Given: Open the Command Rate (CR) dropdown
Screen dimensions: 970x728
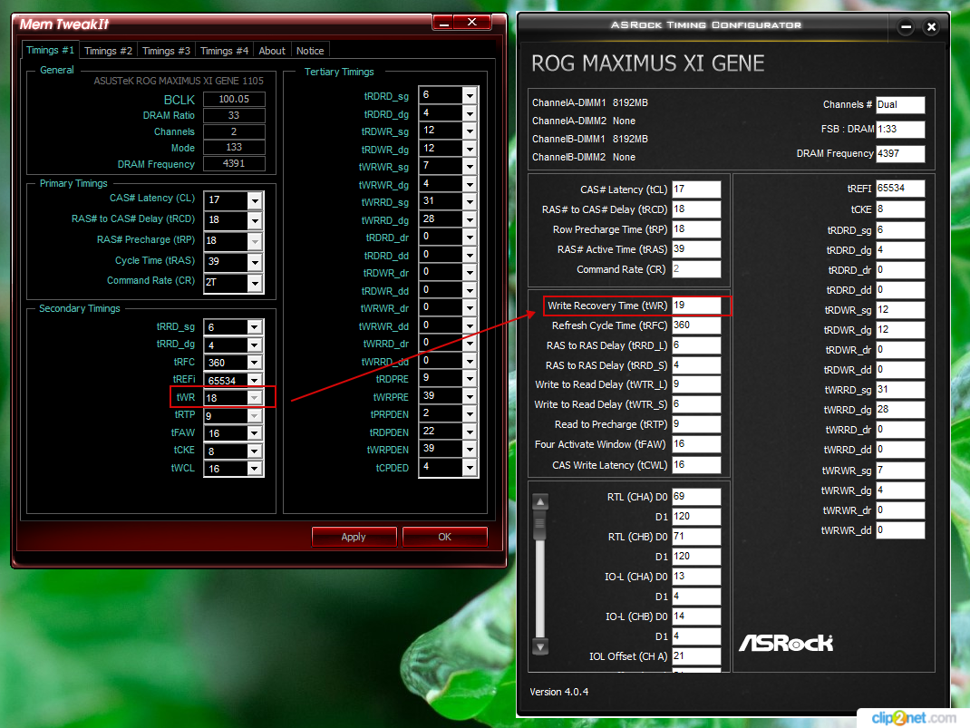Looking at the screenshot, I should tap(254, 283).
